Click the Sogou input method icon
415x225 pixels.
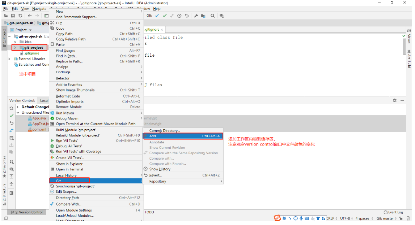click(277, 218)
